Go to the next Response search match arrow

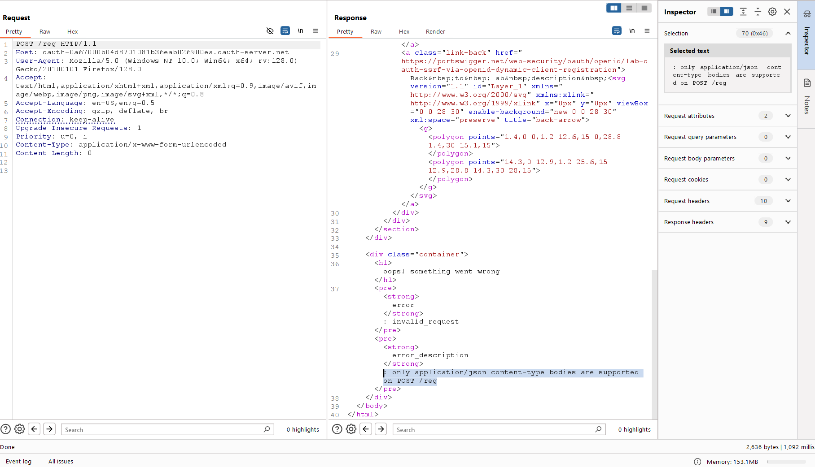tap(381, 429)
